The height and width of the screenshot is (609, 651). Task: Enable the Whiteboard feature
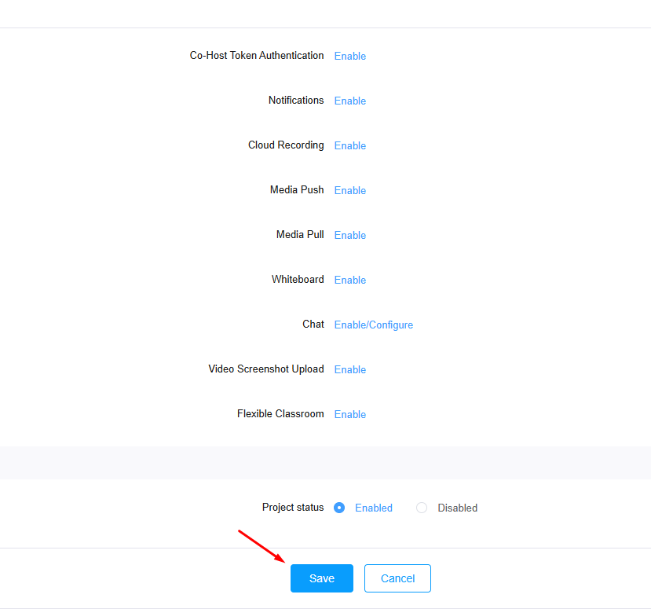tap(350, 281)
